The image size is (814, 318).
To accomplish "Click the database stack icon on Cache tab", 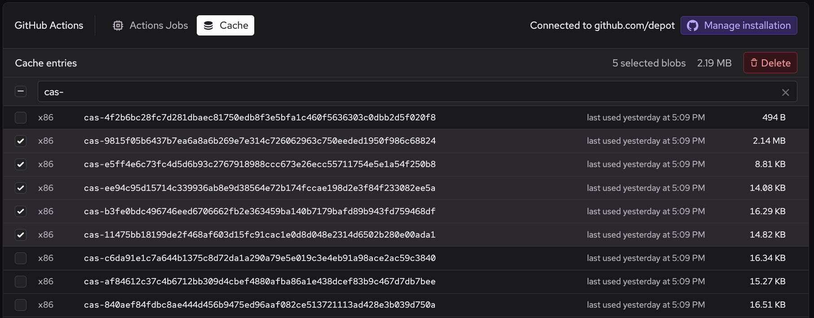I will coord(208,26).
